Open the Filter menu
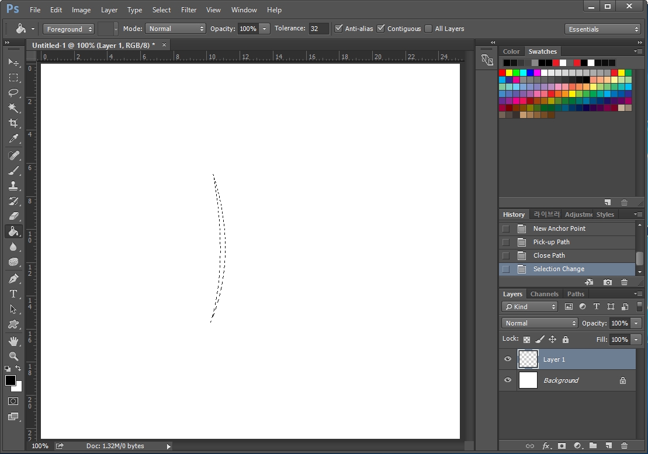This screenshot has height=454, width=648. [189, 10]
